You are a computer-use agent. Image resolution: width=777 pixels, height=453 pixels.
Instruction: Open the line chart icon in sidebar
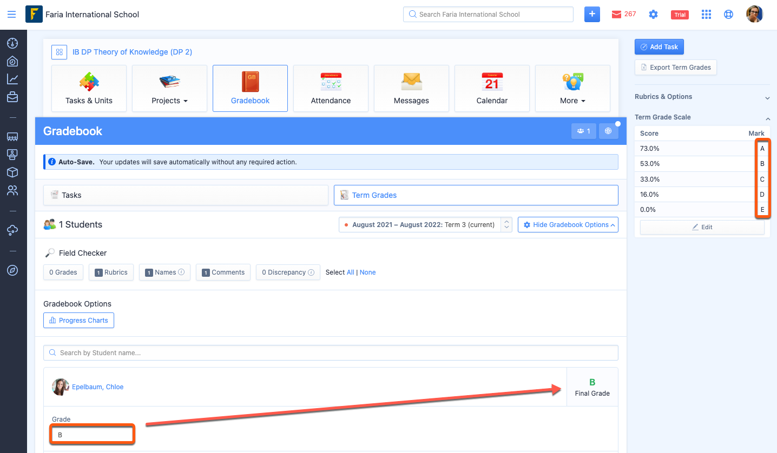pyautogui.click(x=12, y=79)
